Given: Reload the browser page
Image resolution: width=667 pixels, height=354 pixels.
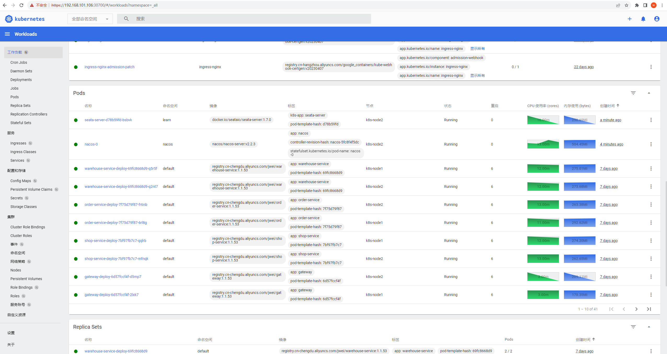Looking at the screenshot, I should 21,5.
